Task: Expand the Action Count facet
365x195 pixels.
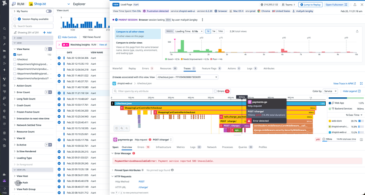Action: pos(15,86)
